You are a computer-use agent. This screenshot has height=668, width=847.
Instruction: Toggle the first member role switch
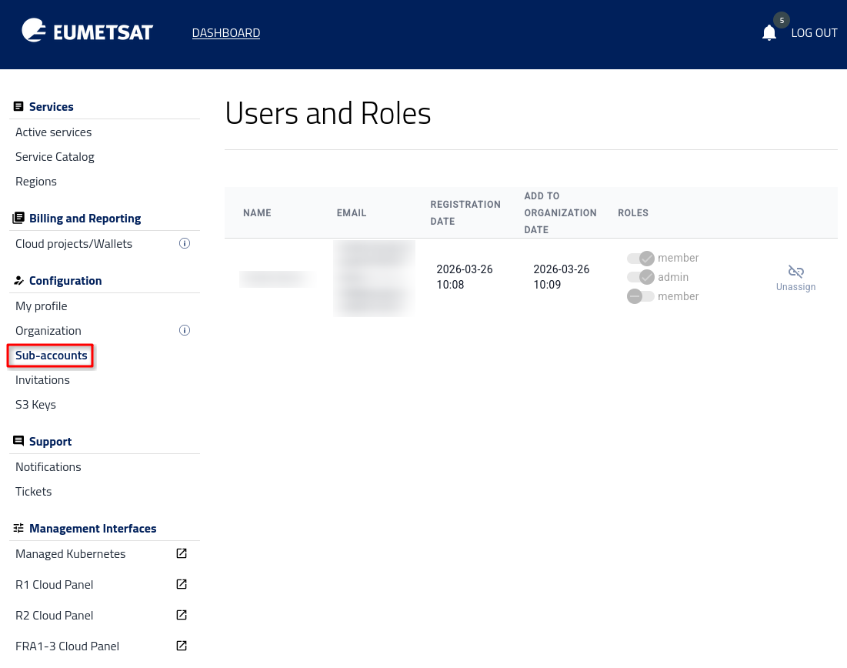[x=641, y=259]
